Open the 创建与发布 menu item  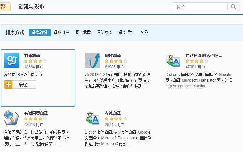(31, 6)
